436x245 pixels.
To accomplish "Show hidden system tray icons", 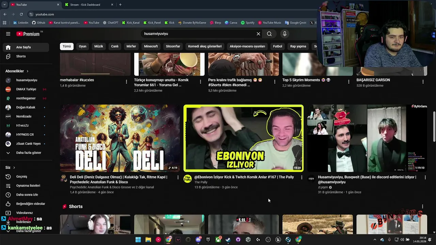I will pos(375,240).
